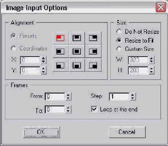
Task: Click the Cancel button
Action: tap(127, 132)
